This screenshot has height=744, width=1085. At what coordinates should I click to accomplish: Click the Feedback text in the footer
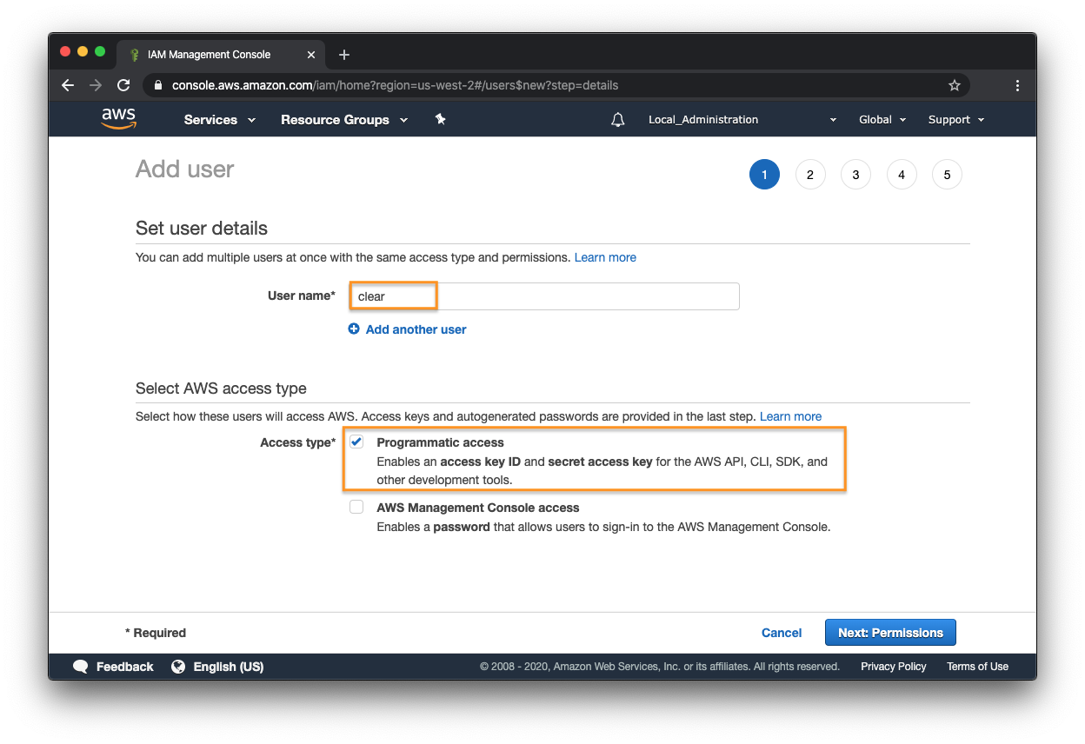tap(125, 667)
